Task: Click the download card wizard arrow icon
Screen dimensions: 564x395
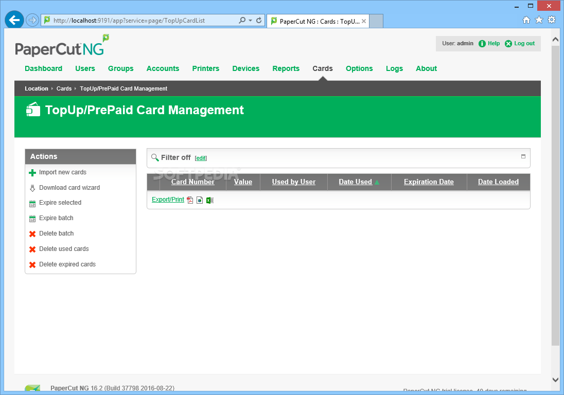Action: [x=32, y=188]
